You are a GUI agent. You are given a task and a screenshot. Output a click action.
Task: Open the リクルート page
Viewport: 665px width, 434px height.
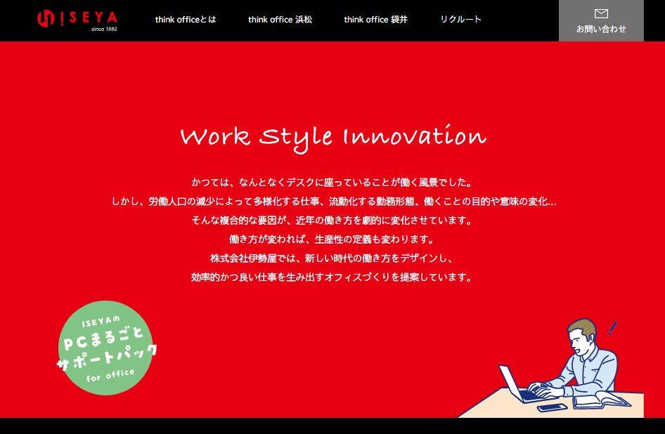pyautogui.click(x=461, y=20)
